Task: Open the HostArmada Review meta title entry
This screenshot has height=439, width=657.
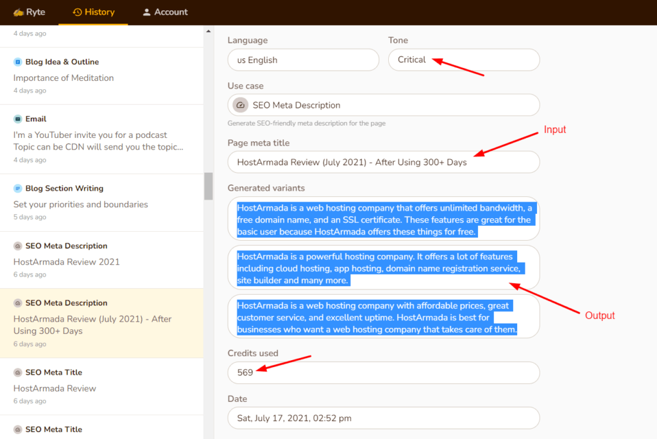Action: click(54, 388)
